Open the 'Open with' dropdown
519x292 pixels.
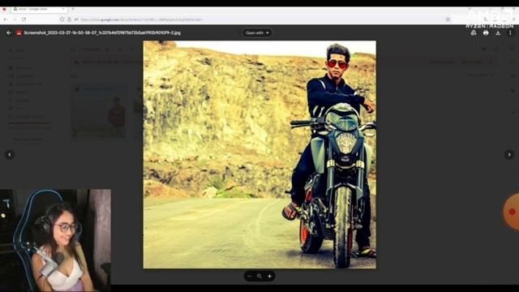point(257,32)
